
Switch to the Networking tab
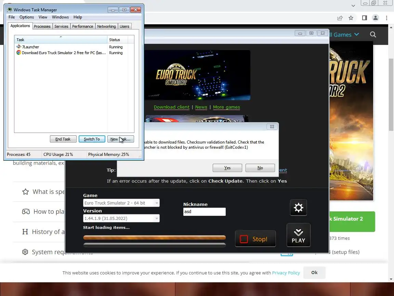click(x=107, y=26)
